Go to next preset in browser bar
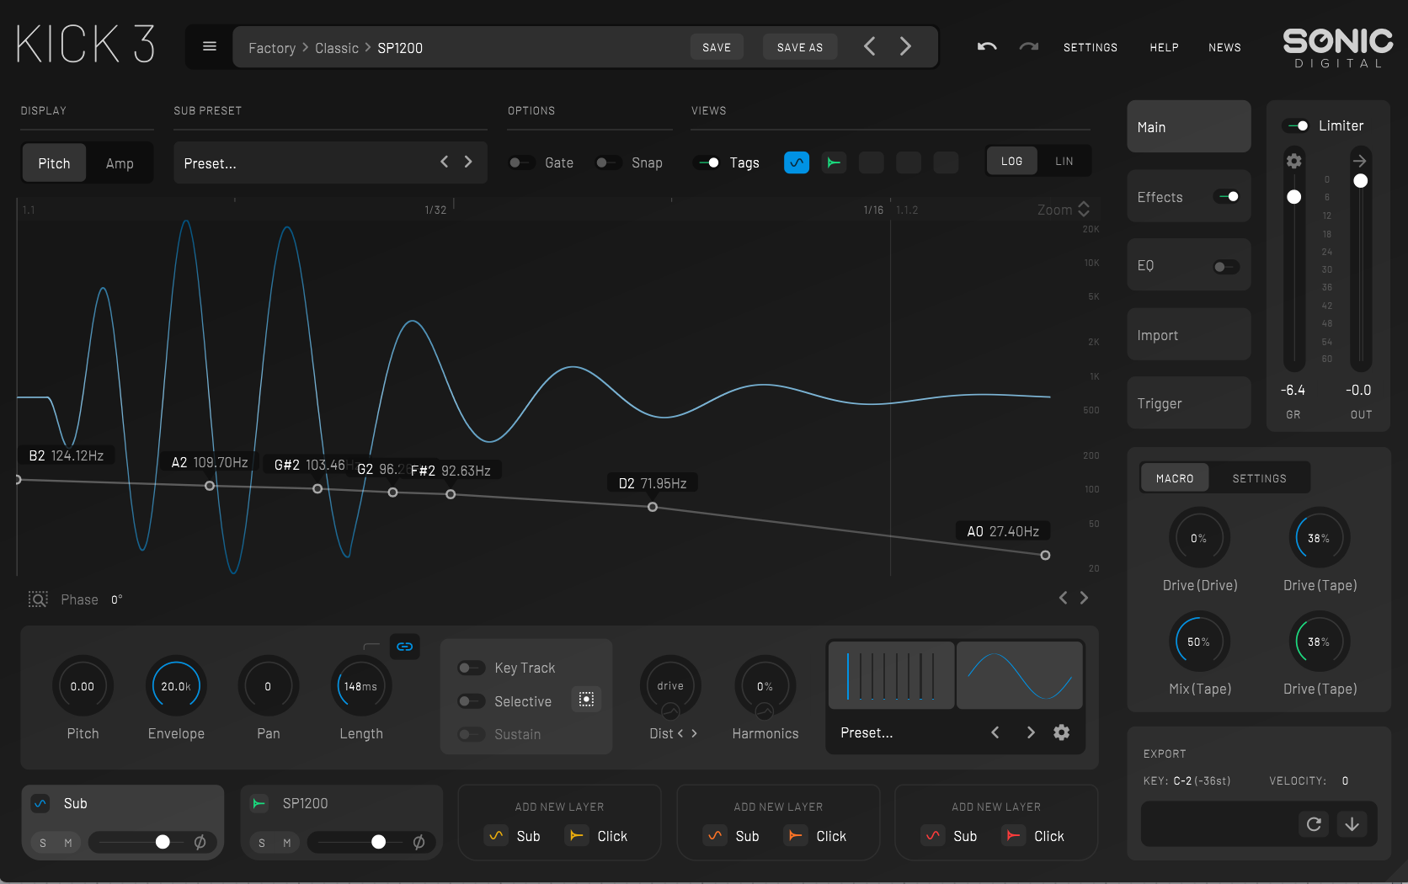The image size is (1408, 884). click(905, 46)
